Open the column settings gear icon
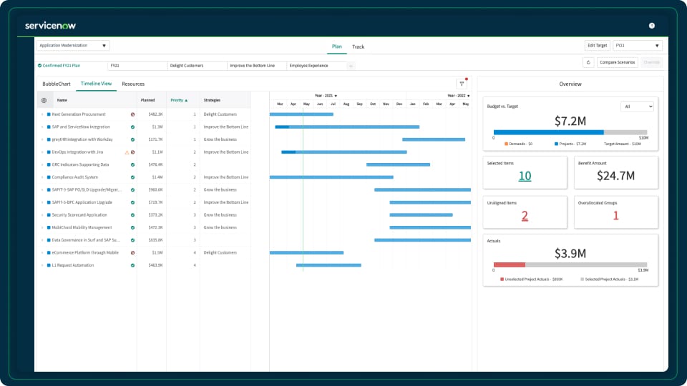This screenshot has width=687, height=386. (44, 100)
